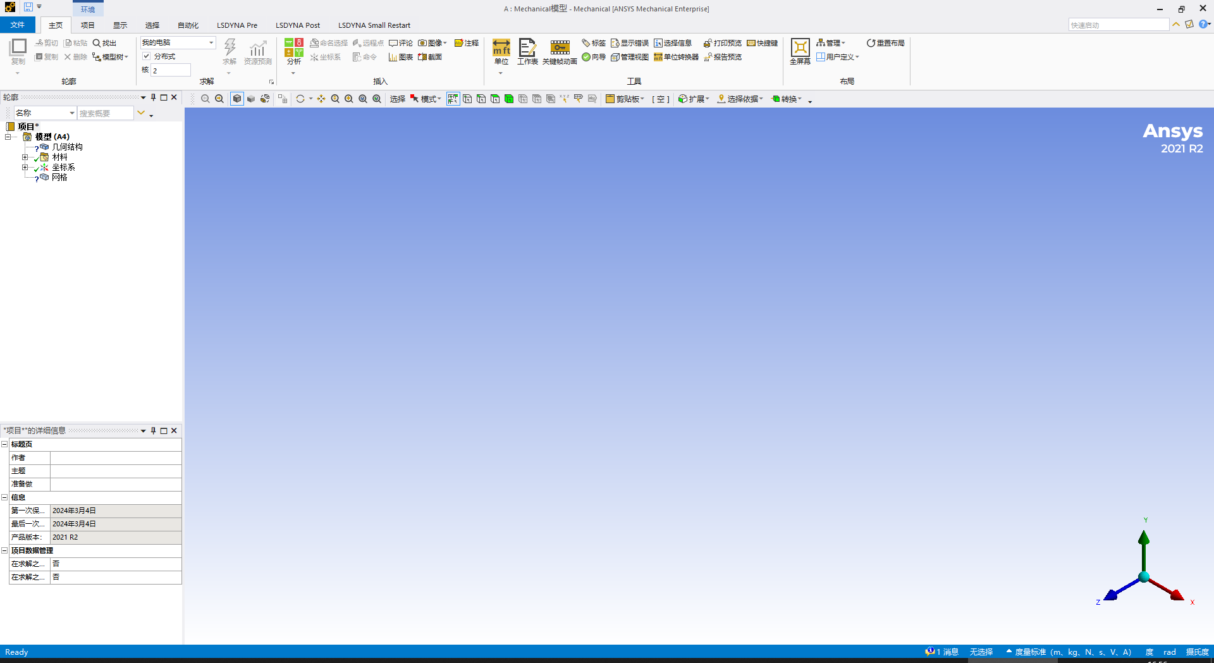The width and height of the screenshot is (1214, 663).
Task: Click the 作者 author input field
Action: pos(115,457)
